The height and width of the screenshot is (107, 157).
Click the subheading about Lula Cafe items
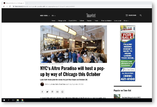coord(64,80)
